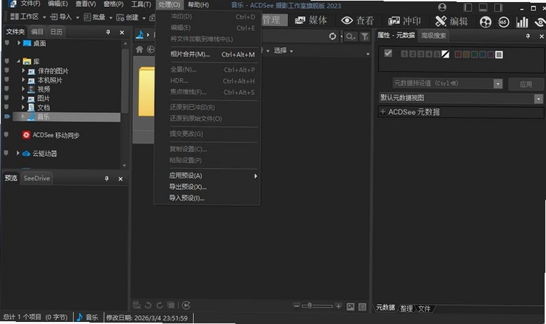Viewport: 546px width, 324px height.
Task: Set rating 1 in properties pane
Action: (x=404, y=54)
